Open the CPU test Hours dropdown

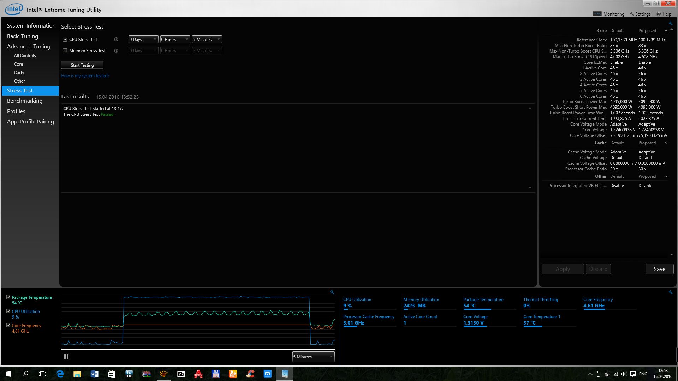coord(175,40)
